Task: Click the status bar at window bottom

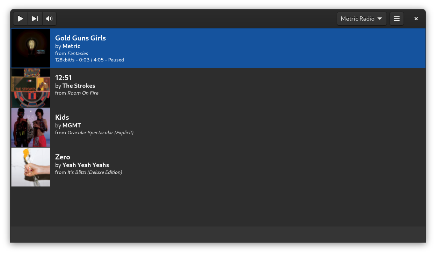Action: point(218,234)
